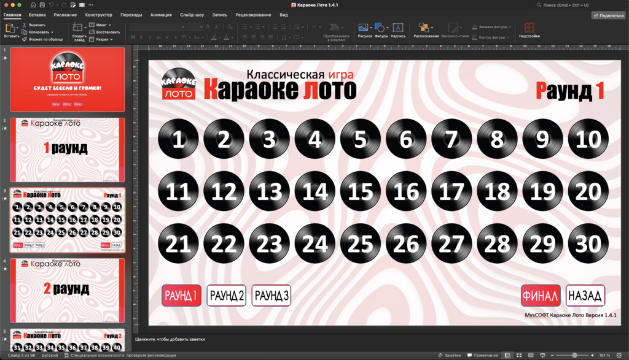This screenshot has width=629, height=360.
Task: Open font color picker (A with underline)
Action: click(226, 37)
